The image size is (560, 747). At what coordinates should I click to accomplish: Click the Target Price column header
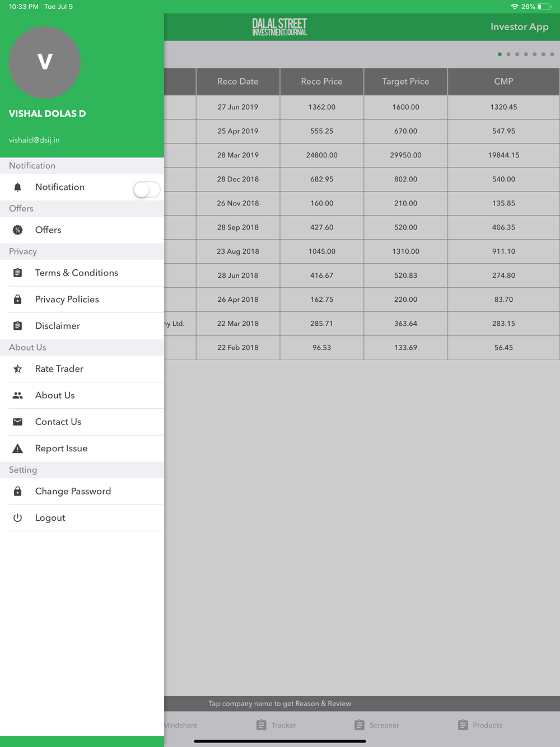[406, 82]
